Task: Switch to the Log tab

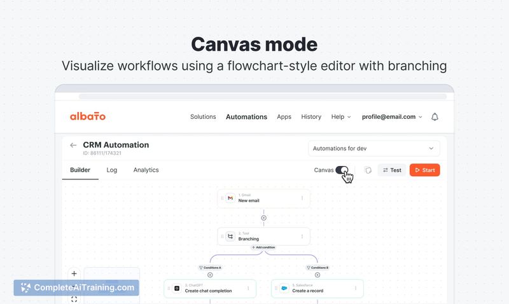Action: click(x=112, y=170)
